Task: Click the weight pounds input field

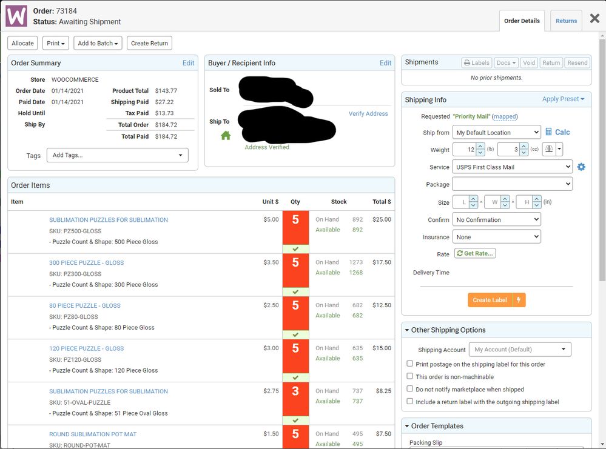Action: (464, 150)
